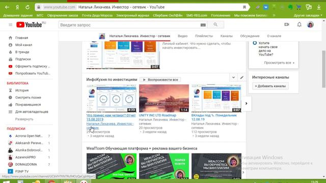Screen dimensions: 326x183
Task: Show next videos with right arrow
Action: 247,103
